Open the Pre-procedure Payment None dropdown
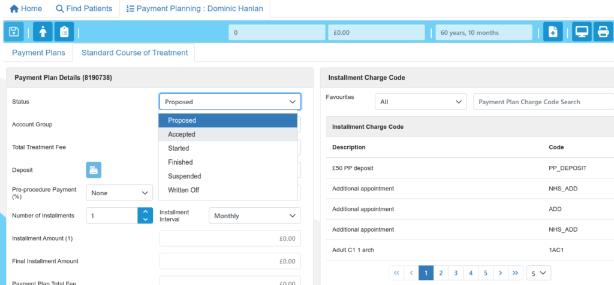The width and height of the screenshot is (614, 285). 119,193
